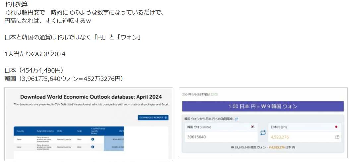Select the Japan country cell in table
The height and width of the screenshot is (162, 349).
[19, 139]
